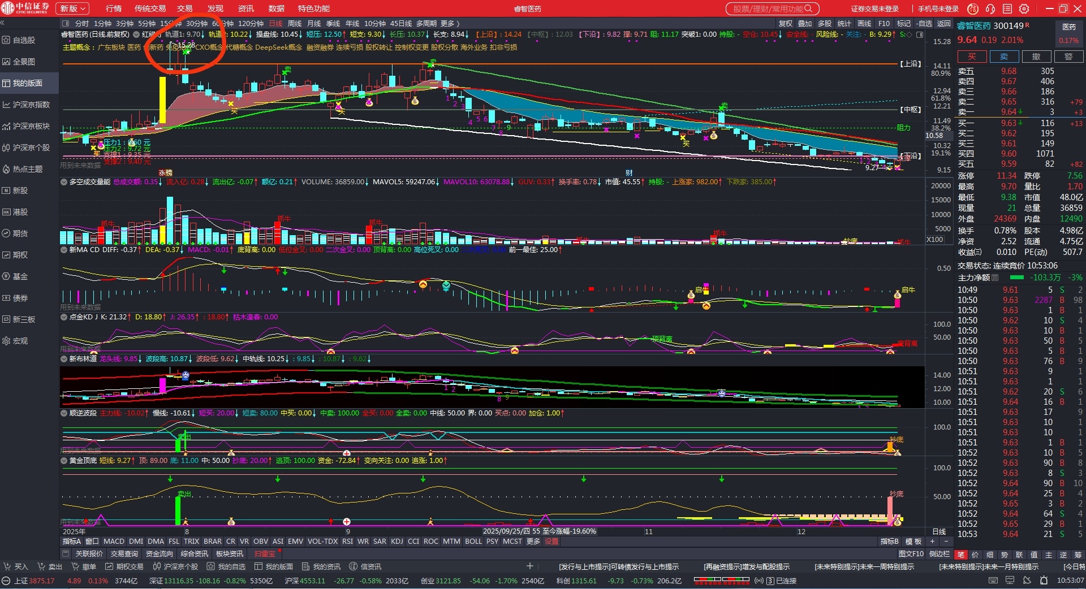Toggle the 统计 statistics option
Screen dimensions: 1086x589
(844, 24)
